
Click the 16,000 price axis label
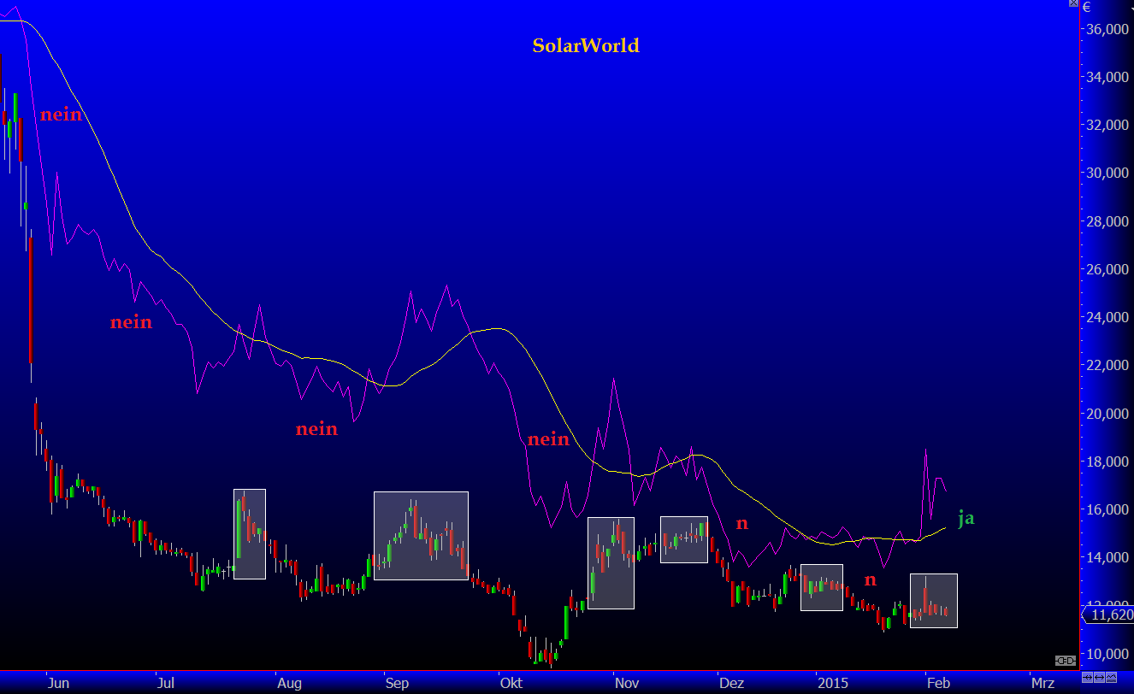point(1107,509)
